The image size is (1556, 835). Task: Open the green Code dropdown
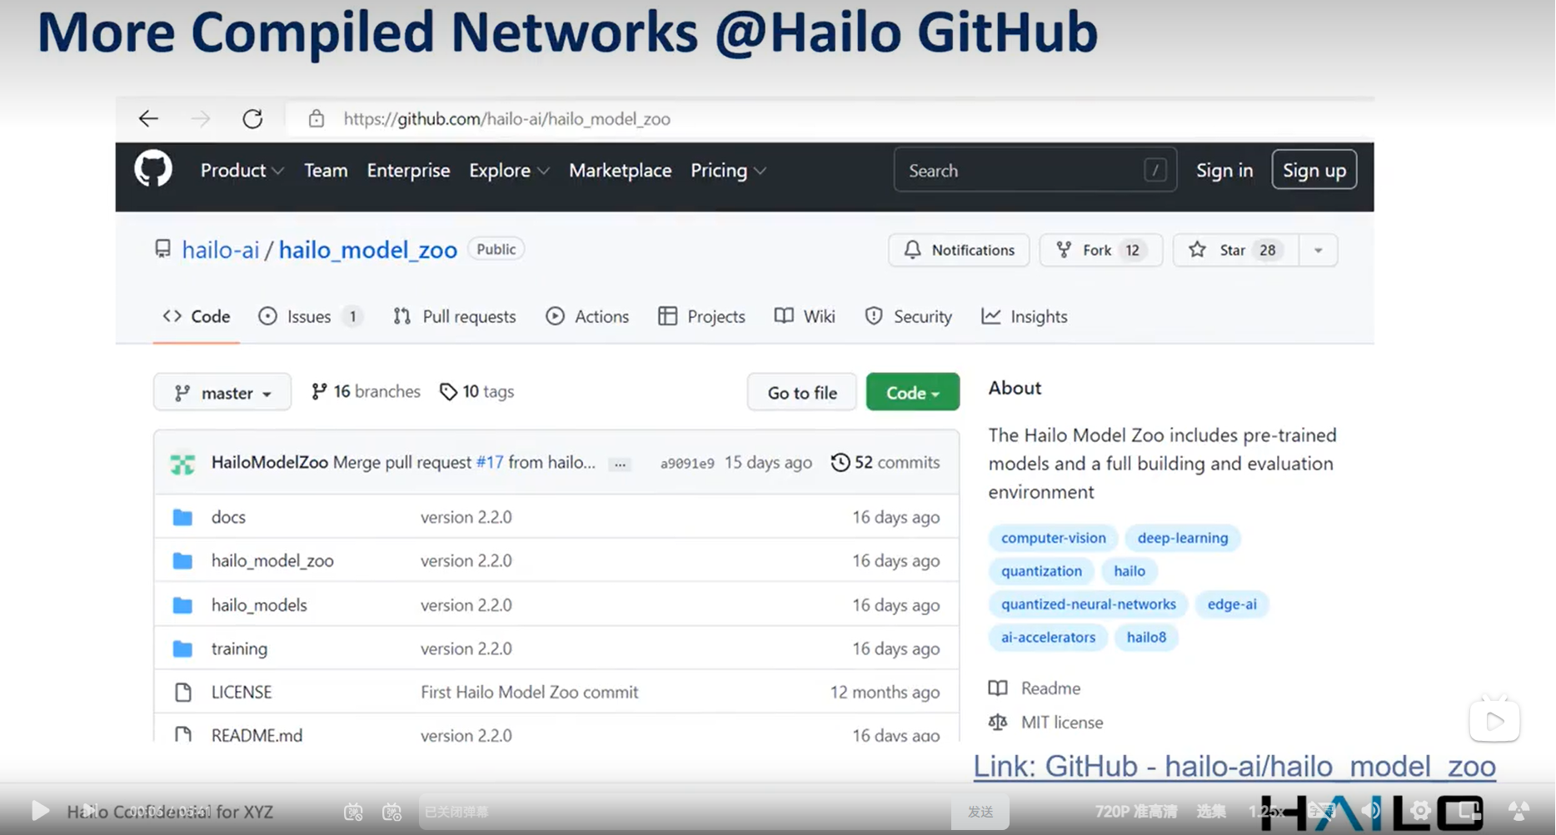click(912, 392)
